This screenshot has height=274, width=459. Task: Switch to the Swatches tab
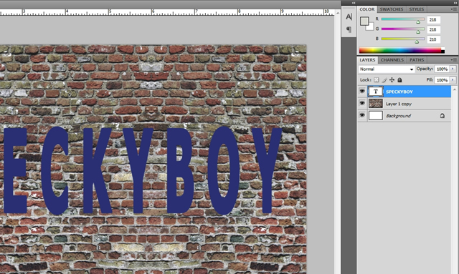392,9
